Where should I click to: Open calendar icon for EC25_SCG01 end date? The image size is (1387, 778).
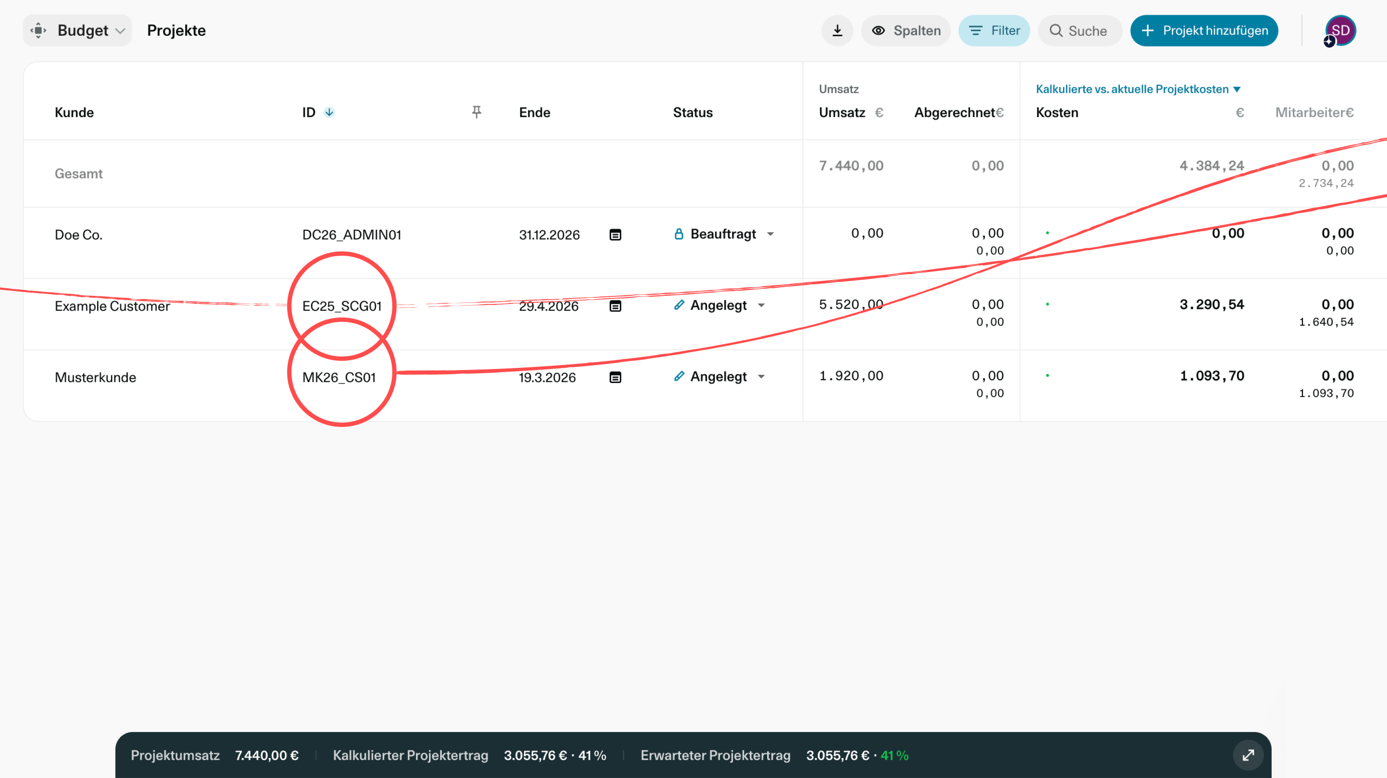coord(615,306)
